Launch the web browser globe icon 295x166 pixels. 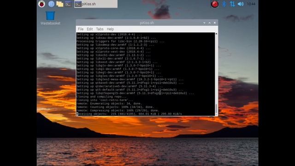[51, 4]
